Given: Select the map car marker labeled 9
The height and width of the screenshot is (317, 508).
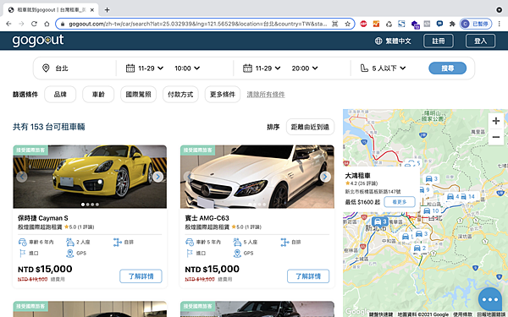Looking at the screenshot, I should coord(425,190).
